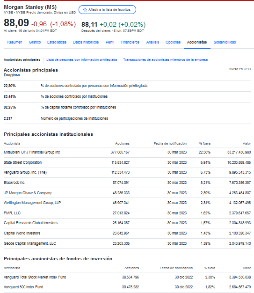The width and height of the screenshot is (254, 293).
Task: Click the 6,94% State Street percentage
Action: [x=205, y=162]
